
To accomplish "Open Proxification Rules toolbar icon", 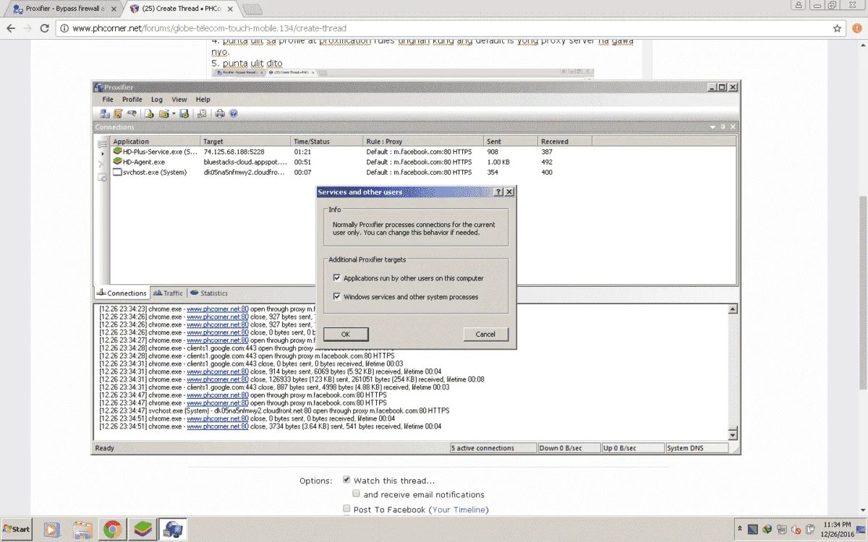I will (x=118, y=113).
